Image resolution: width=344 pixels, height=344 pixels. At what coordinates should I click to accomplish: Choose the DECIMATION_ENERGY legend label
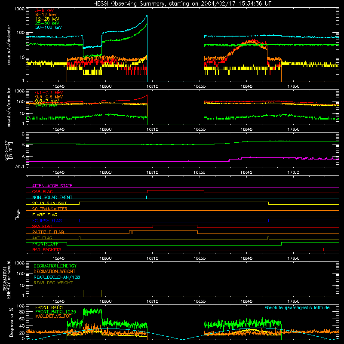(x=55, y=266)
